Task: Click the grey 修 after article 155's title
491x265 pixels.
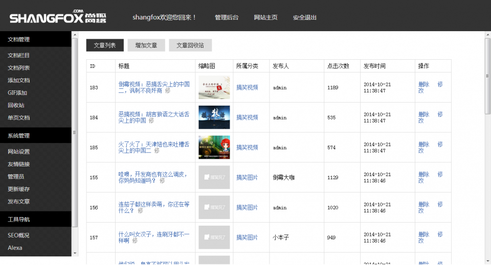Action: [x=162, y=181]
